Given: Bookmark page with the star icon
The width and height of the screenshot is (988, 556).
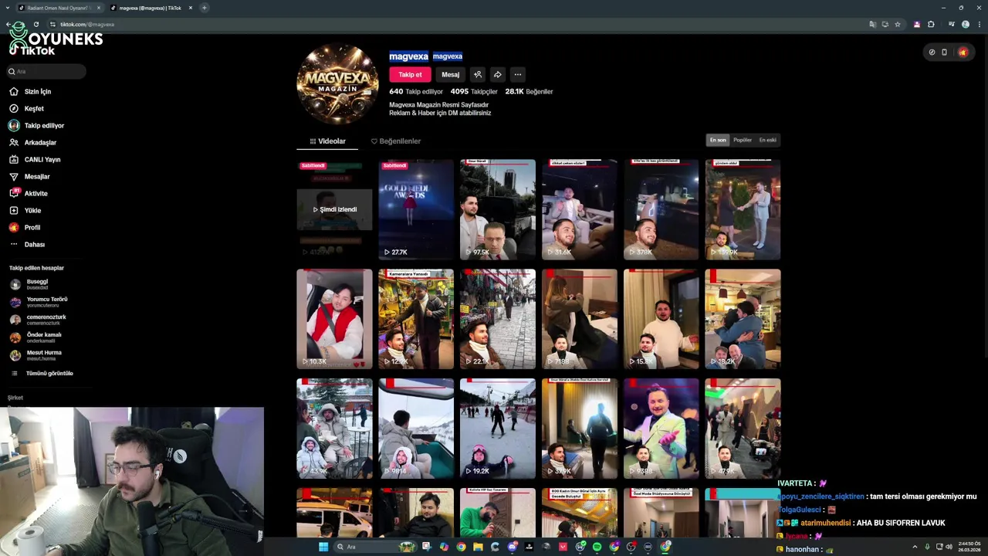Looking at the screenshot, I should click(x=898, y=24).
